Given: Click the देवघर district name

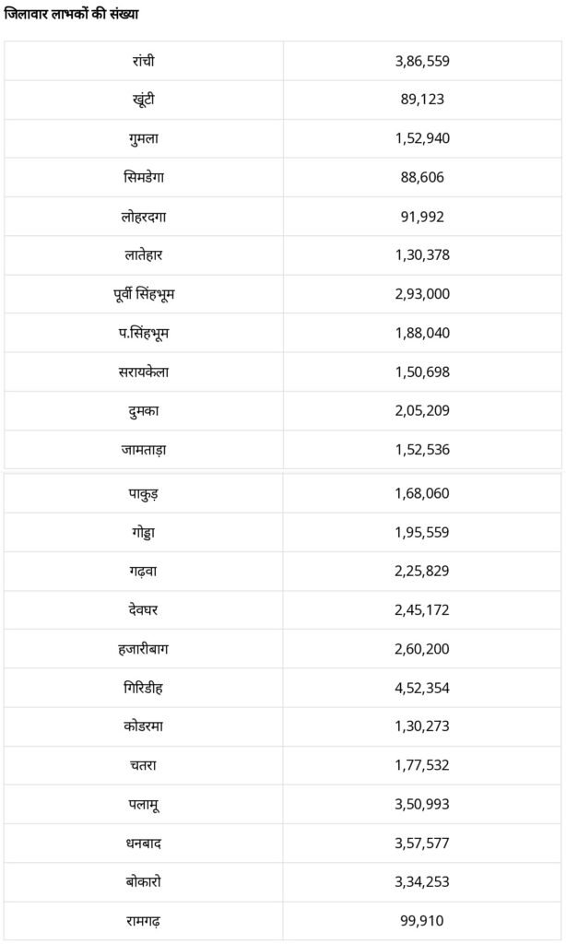Looking at the screenshot, I should pos(144,609).
